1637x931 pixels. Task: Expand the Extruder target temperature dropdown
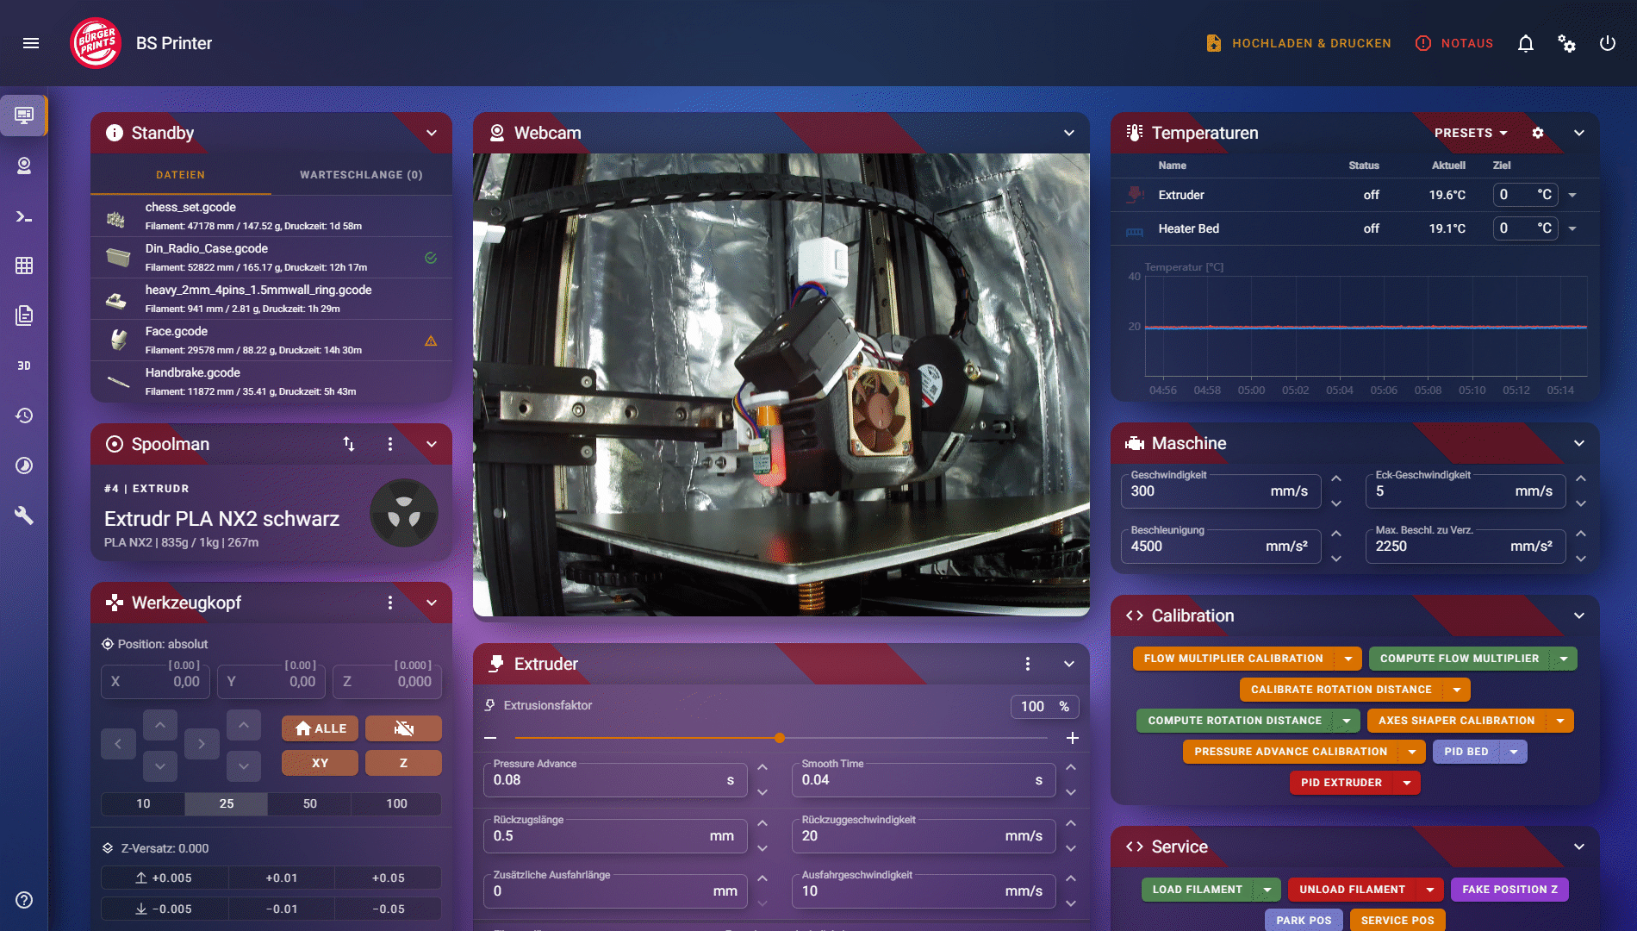pyautogui.click(x=1573, y=195)
